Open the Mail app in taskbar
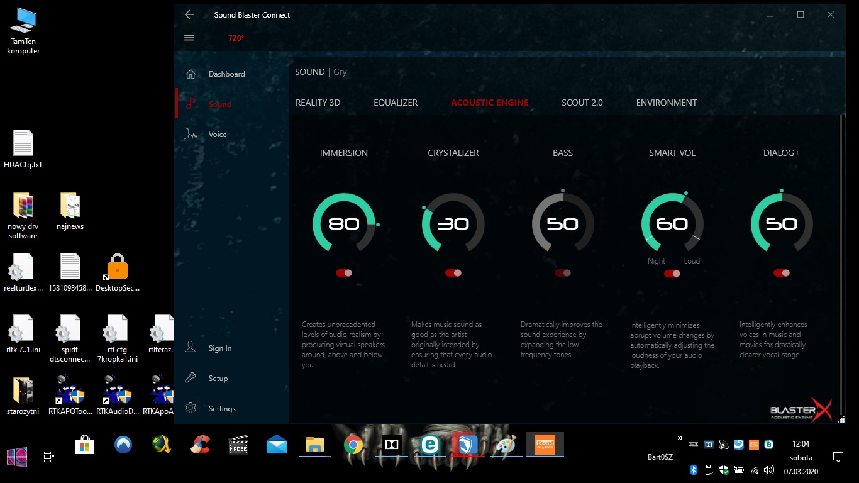Image resolution: width=859 pixels, height=483 pixels. click(277, 445)
